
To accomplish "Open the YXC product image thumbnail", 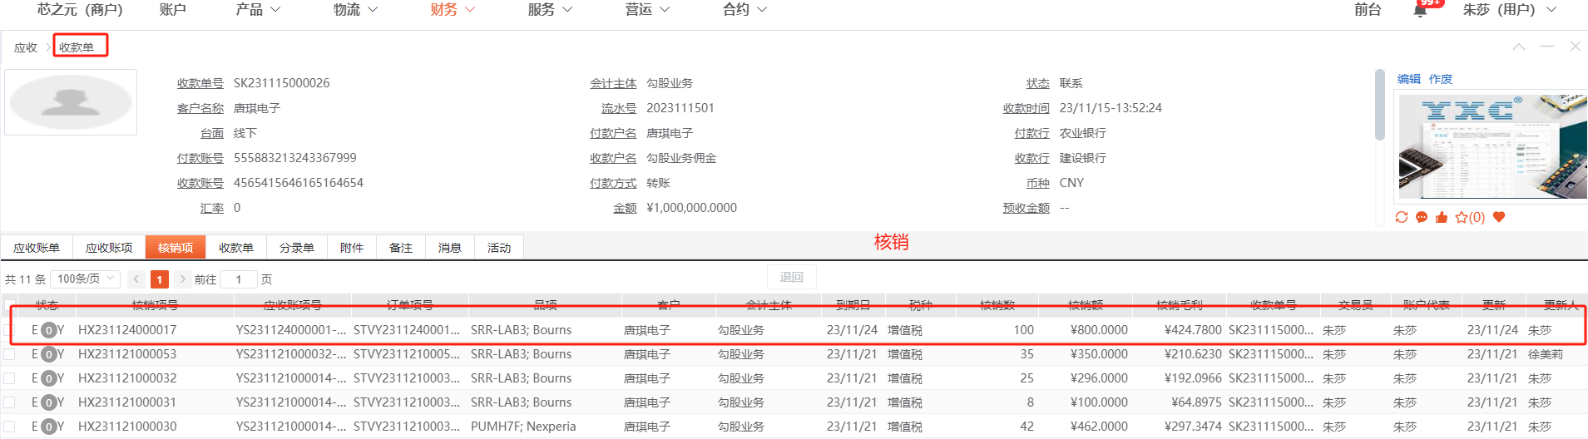I will point(1492,146).
